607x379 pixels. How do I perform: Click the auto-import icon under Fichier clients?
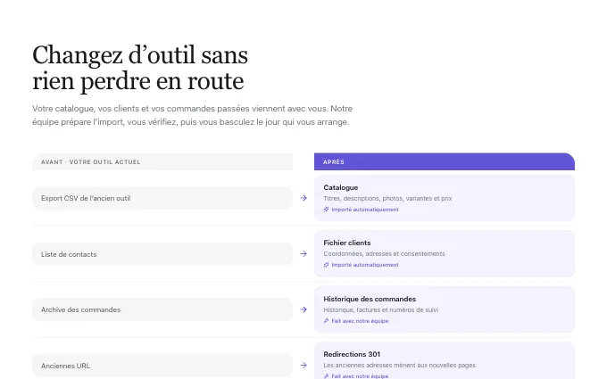point(327,265)
